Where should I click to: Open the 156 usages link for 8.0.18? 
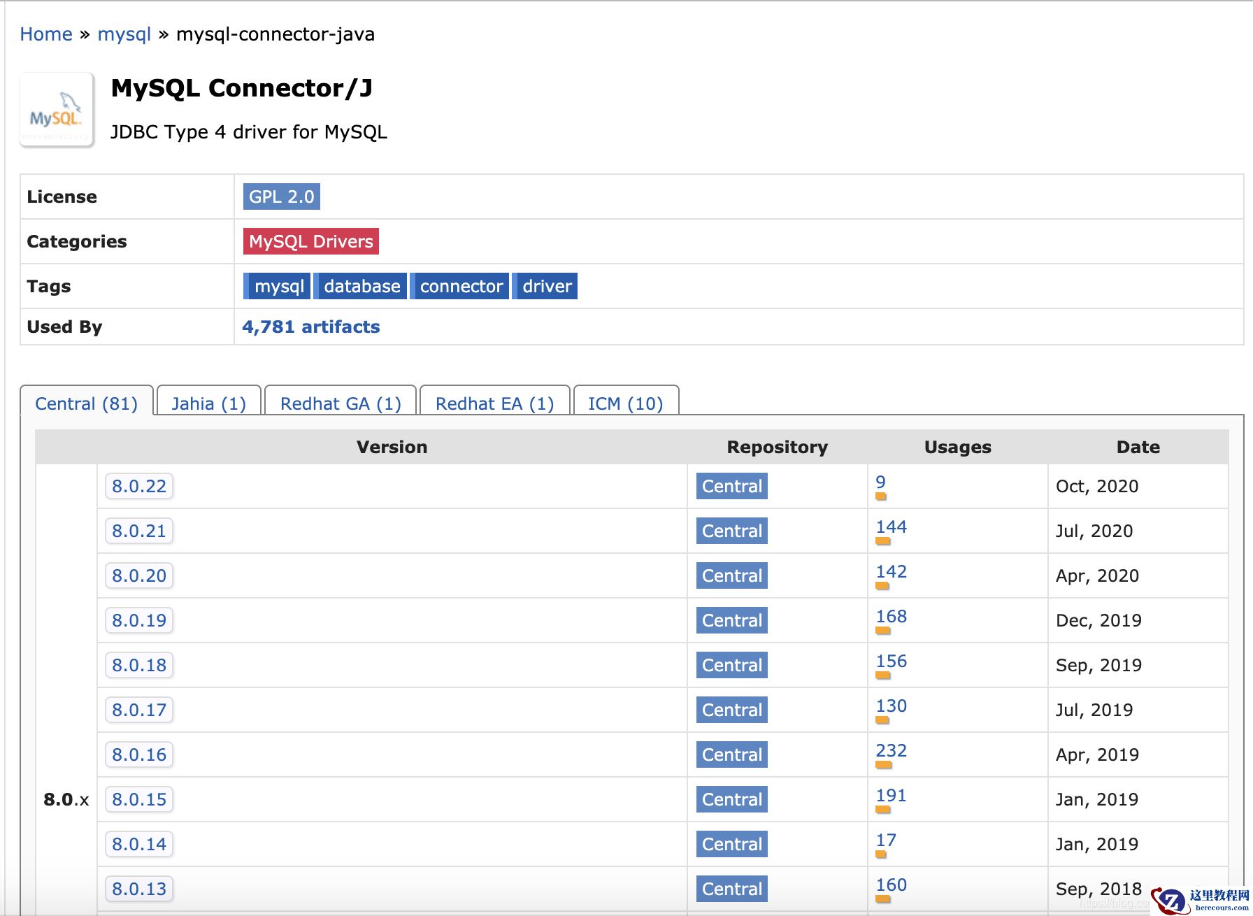tap(892, 661)
